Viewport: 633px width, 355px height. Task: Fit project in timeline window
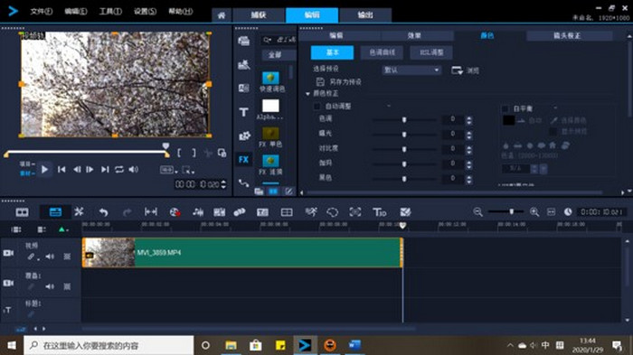click(x=551, y=211)
